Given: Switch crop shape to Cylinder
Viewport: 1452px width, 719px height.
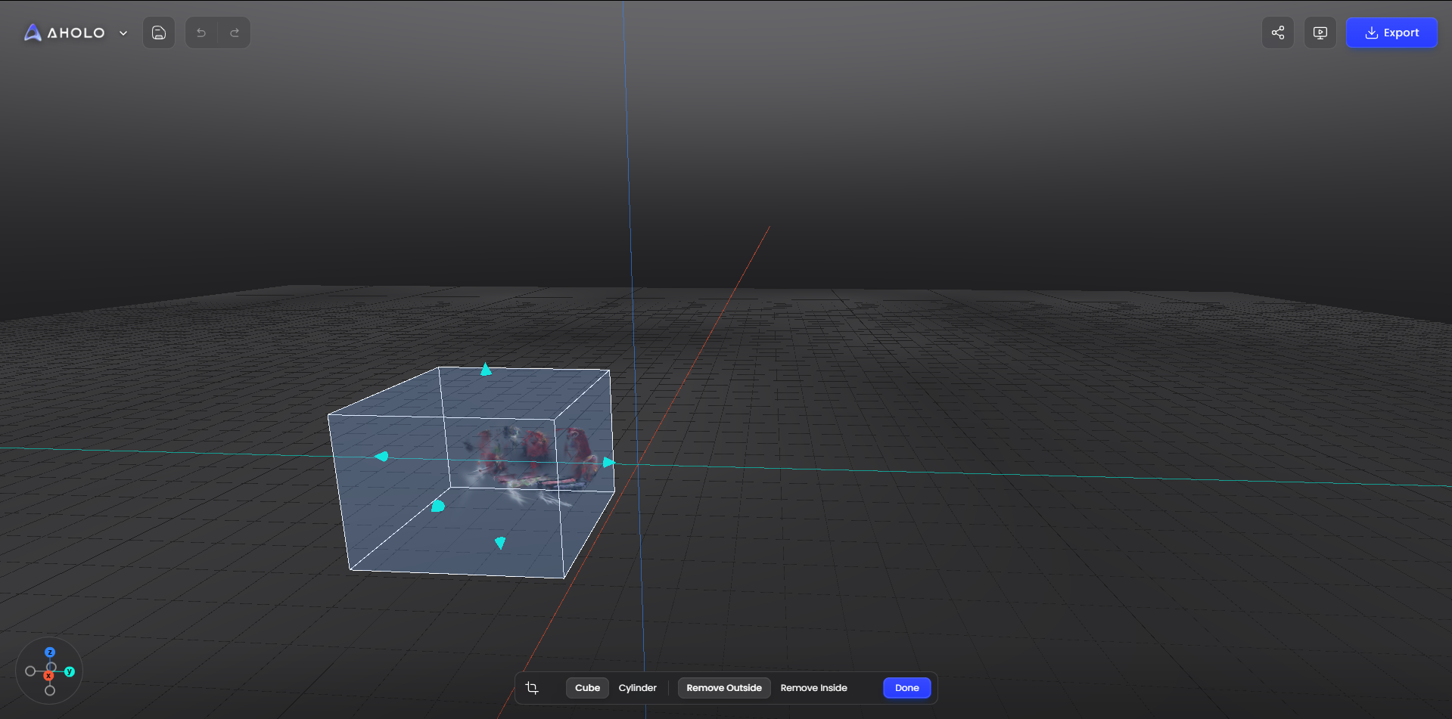Looking at the screenshot, I should click(637, 688).
